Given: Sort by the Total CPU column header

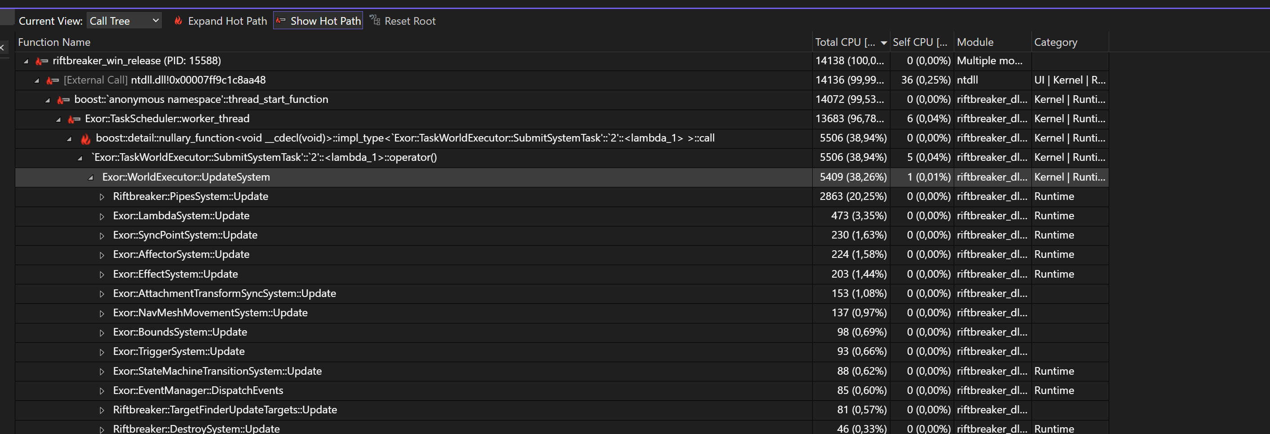Looking at the screenshot, I should pyautogui.click(x=851, y=42).
